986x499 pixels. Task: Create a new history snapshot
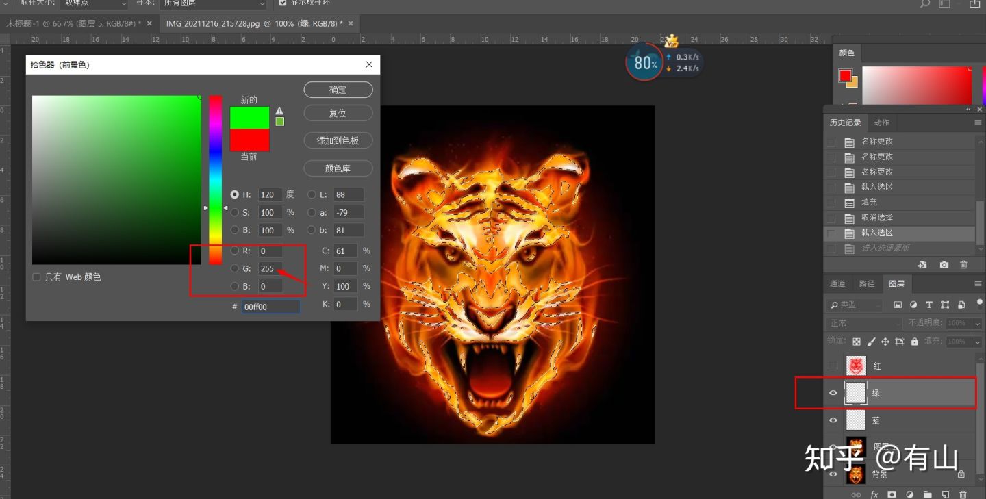coord(944,264)
